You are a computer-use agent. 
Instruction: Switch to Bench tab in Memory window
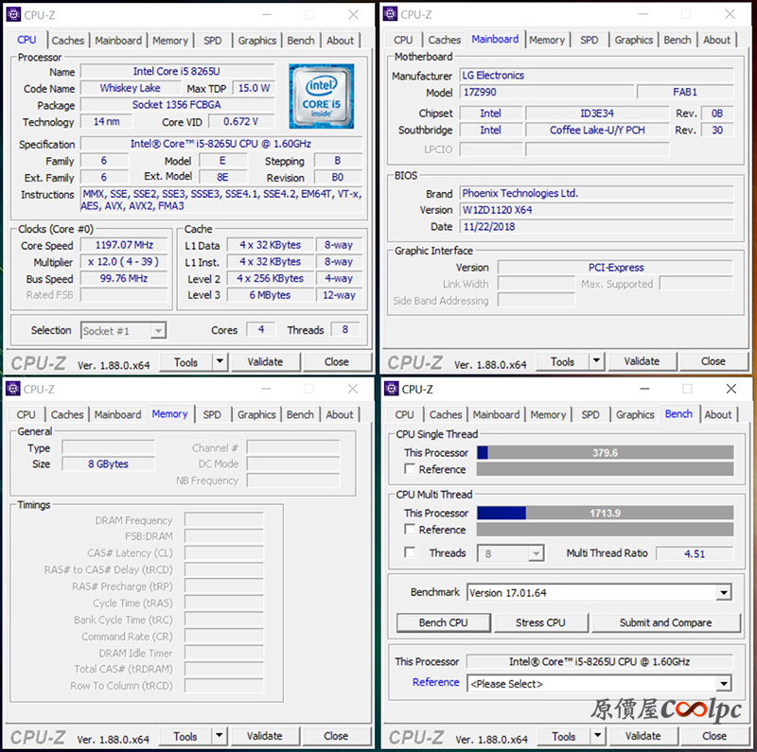coord(300,414)
